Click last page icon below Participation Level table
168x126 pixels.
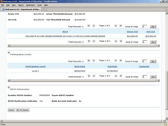tap(120, 76)
